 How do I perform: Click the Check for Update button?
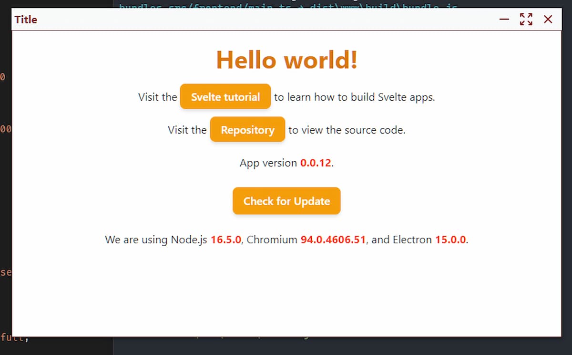click(286, 201)
